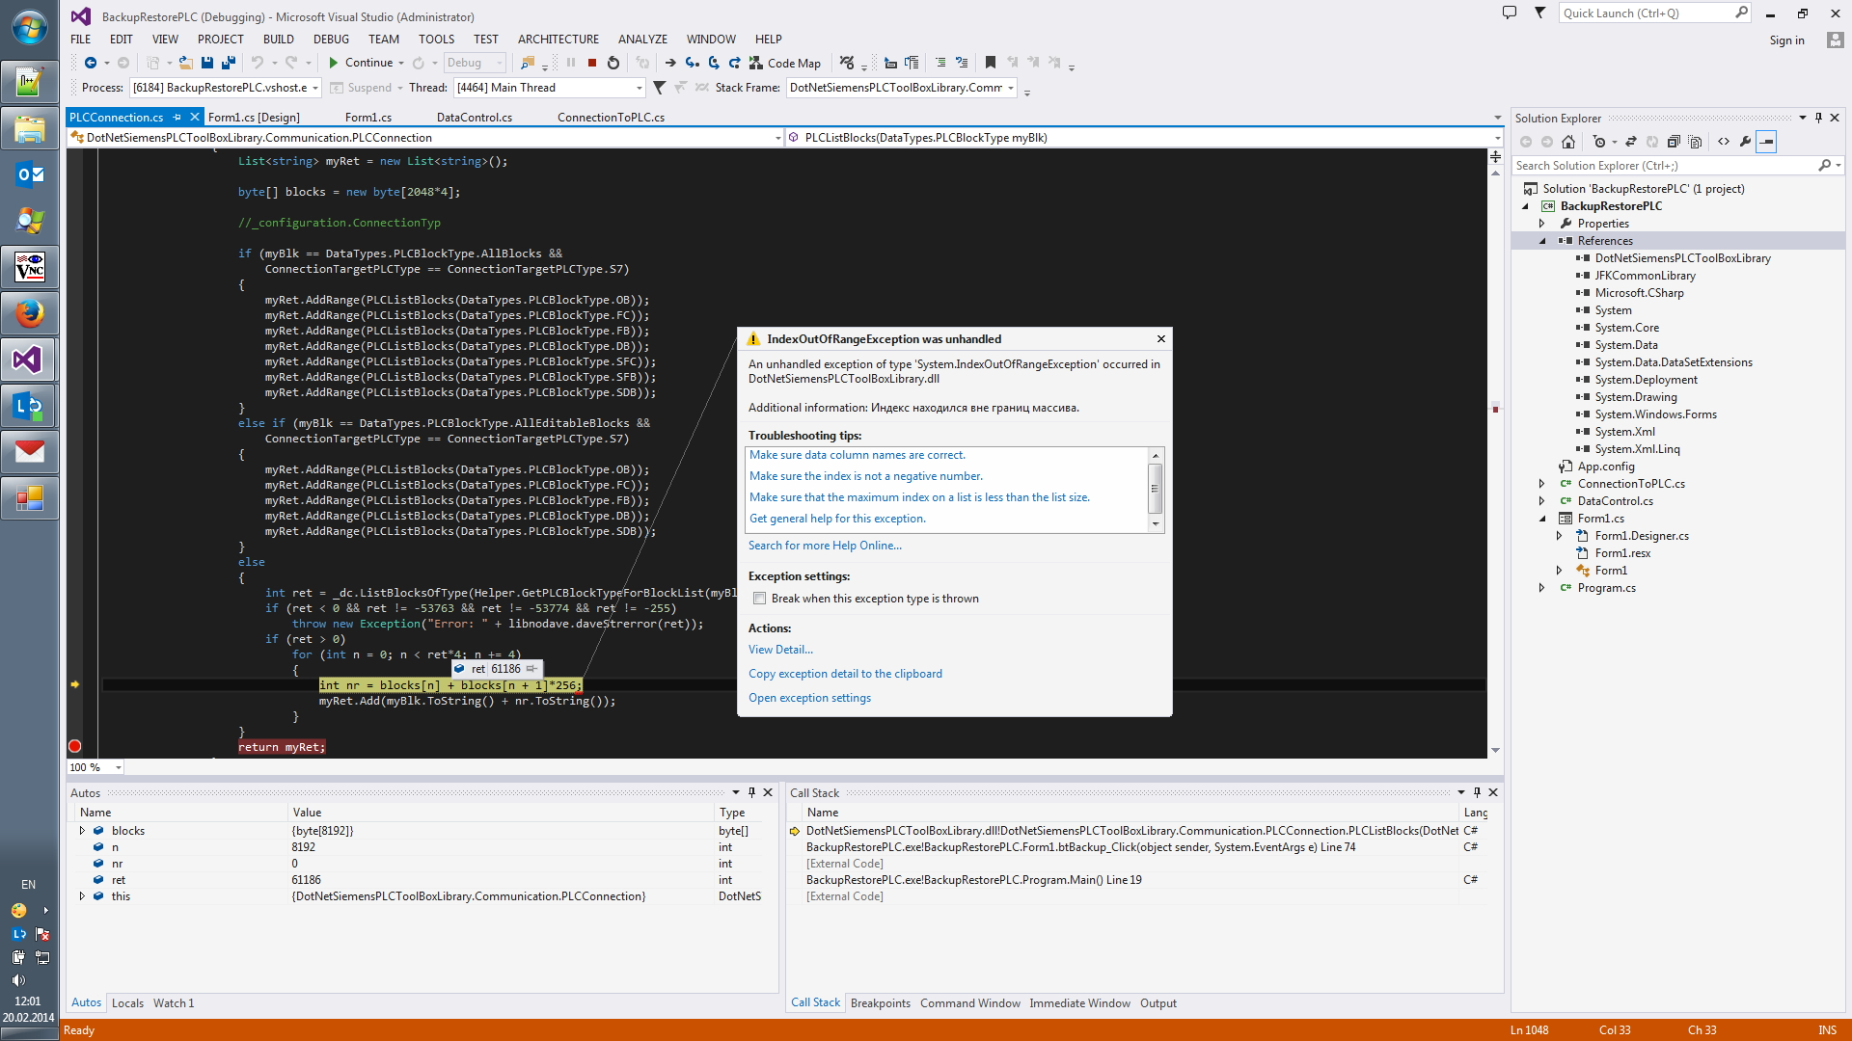Open the ARCHITECTURE menu

pyautogui.click(x=558, y=40)
